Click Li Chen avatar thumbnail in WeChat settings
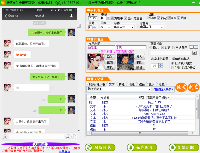200x153 pixels. [x=125, y=62]
